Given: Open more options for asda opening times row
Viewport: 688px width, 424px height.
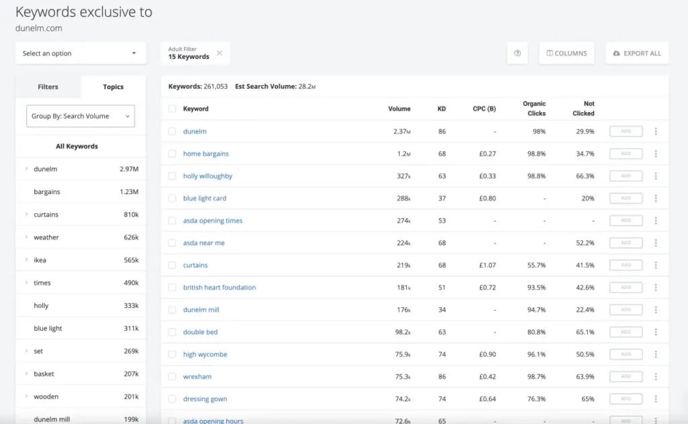Looking at the screenshot, I should pyautogui.click(x=656, y=221).
